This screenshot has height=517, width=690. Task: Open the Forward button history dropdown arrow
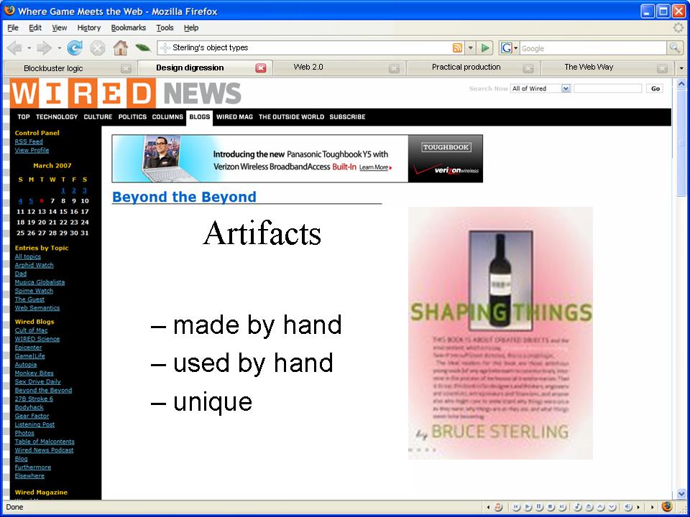point(59,48)
